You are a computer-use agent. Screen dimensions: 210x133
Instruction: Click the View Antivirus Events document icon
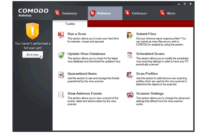(61, 95)
